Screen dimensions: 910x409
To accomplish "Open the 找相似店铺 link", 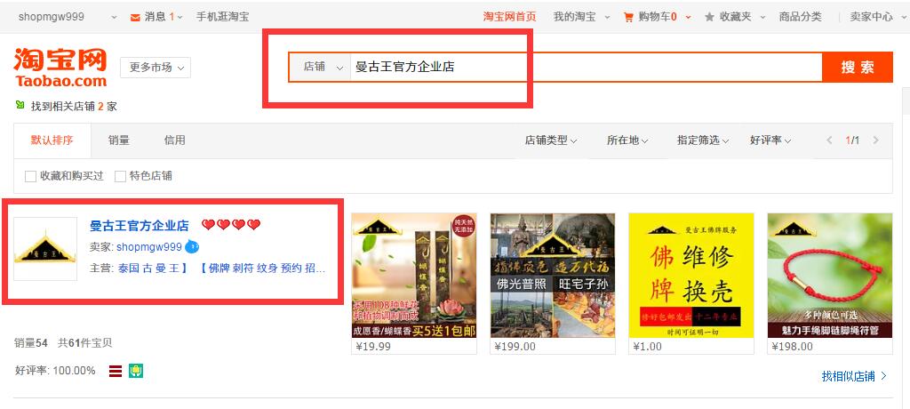I will (x=854, y=376).
